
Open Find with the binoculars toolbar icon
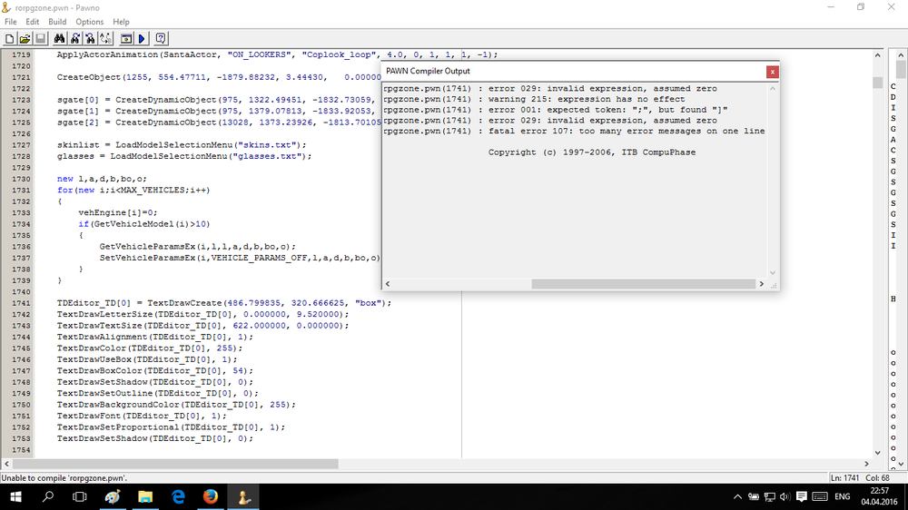tap(59, 39)
